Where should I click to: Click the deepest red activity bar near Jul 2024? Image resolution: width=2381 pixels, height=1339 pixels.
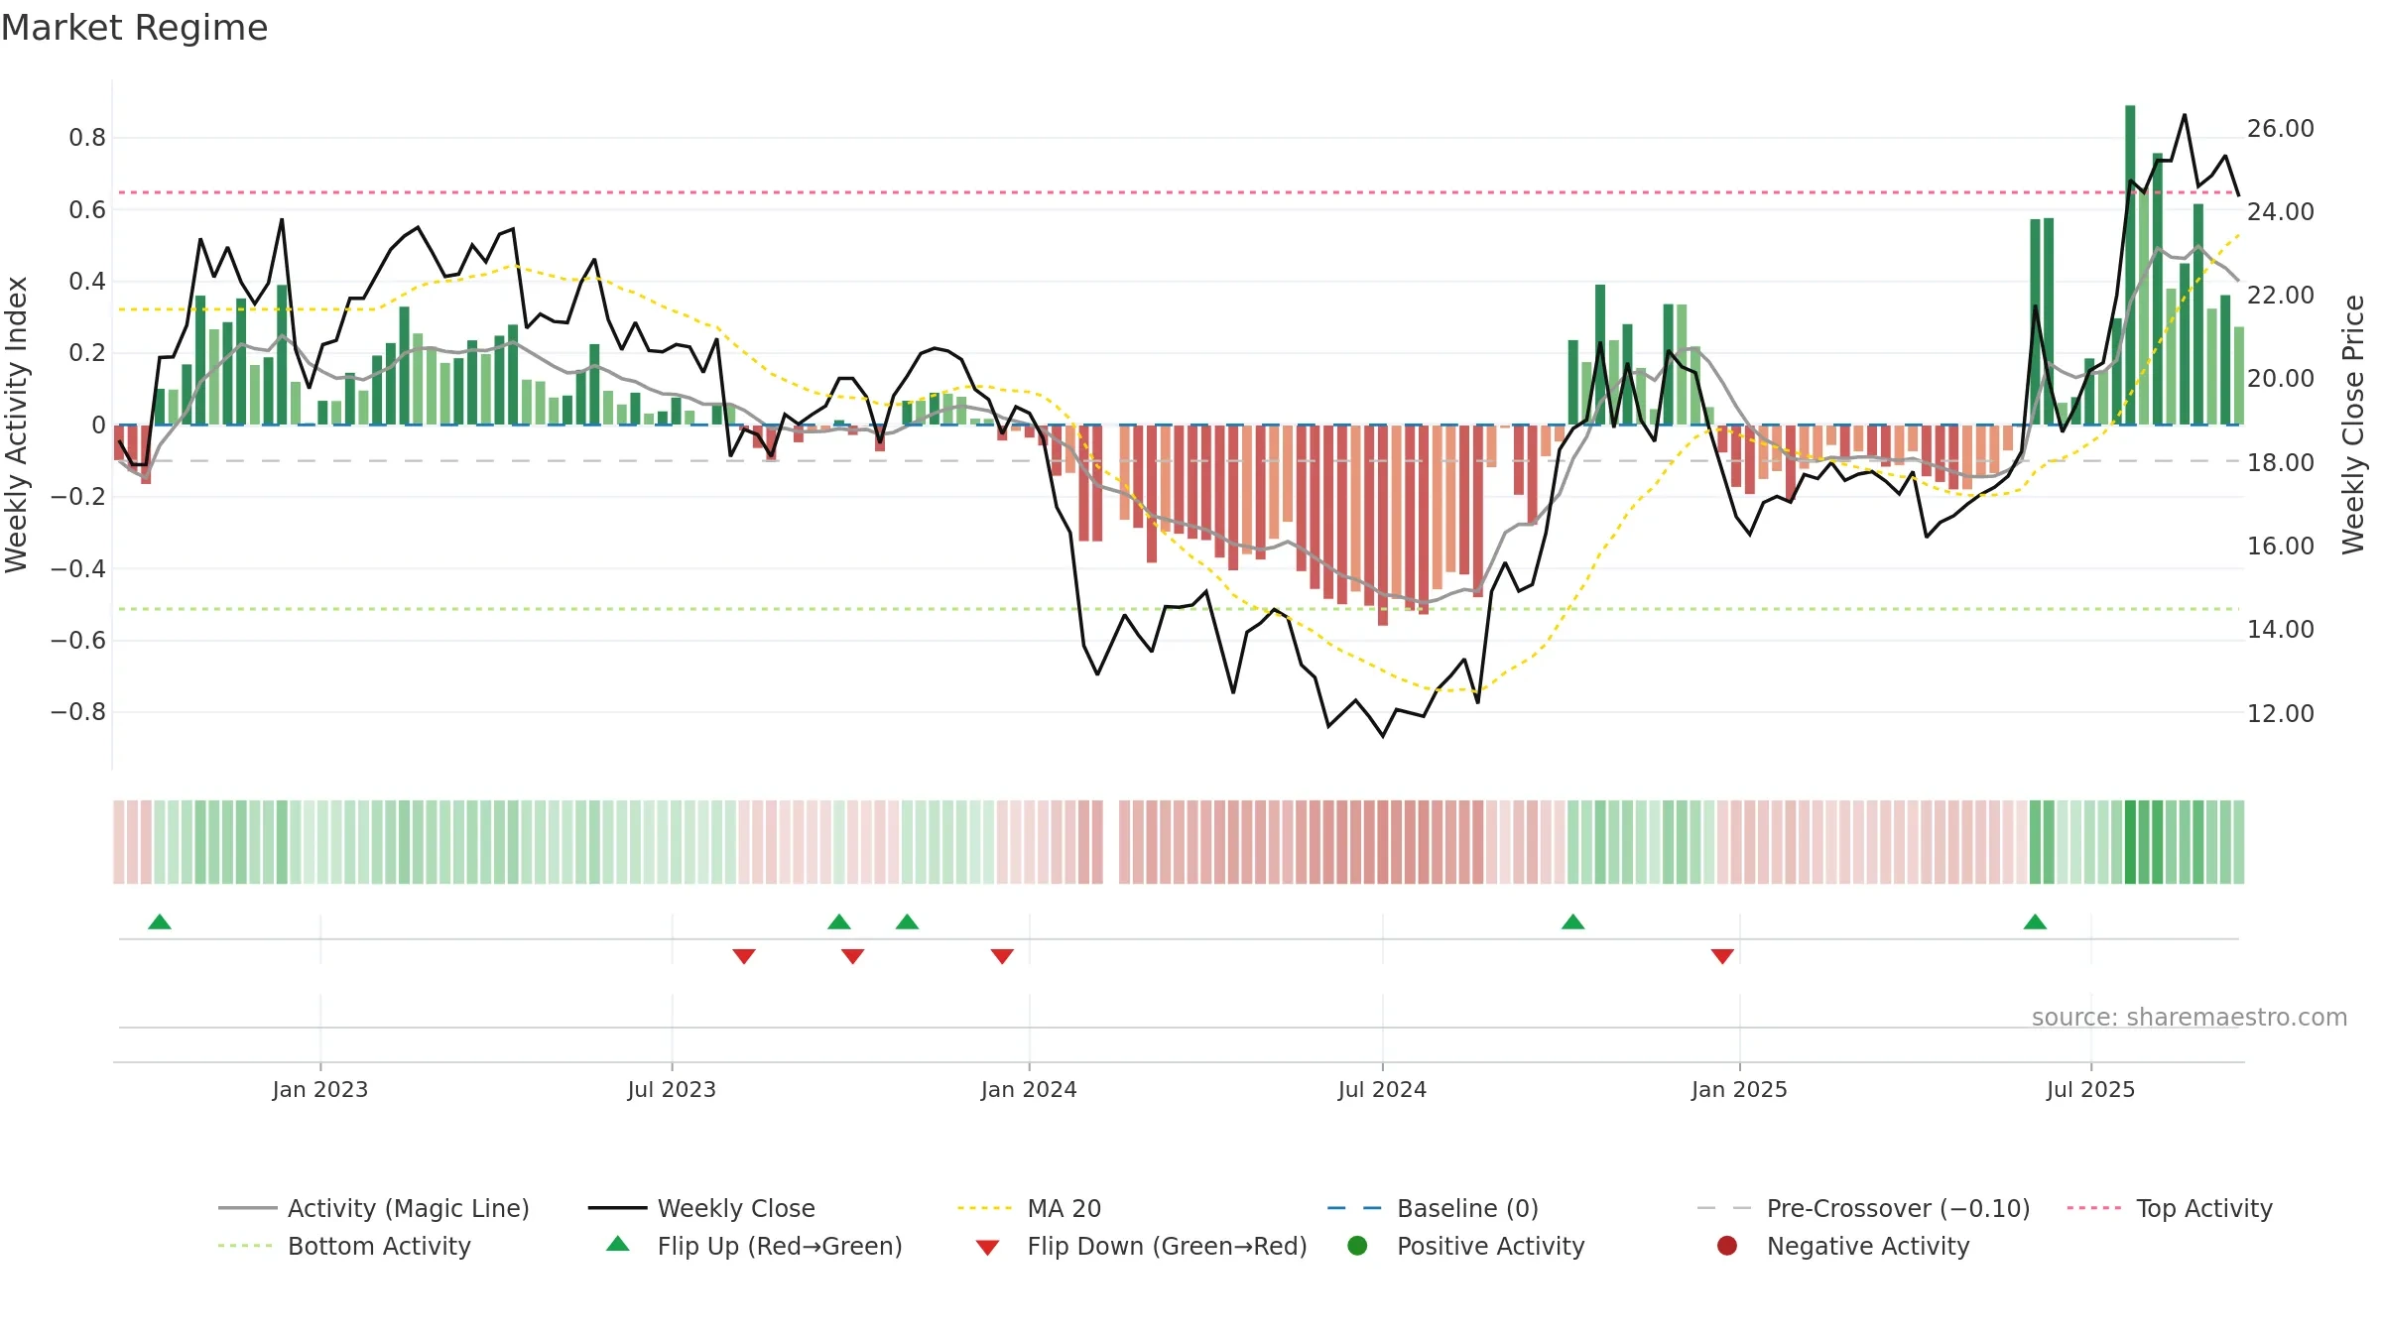tap(1383, 525)
